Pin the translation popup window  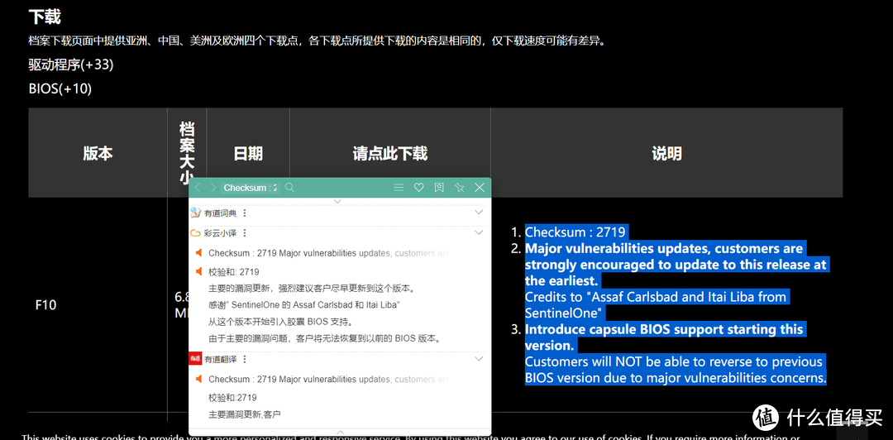[460, 188]
